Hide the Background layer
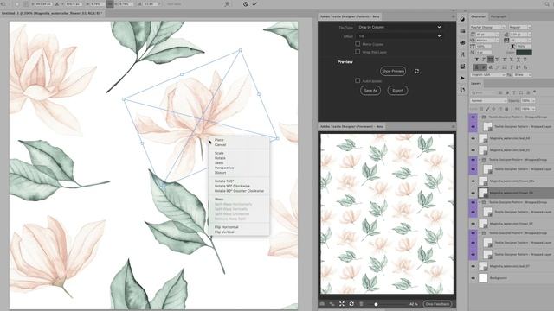 coord(473,278)
